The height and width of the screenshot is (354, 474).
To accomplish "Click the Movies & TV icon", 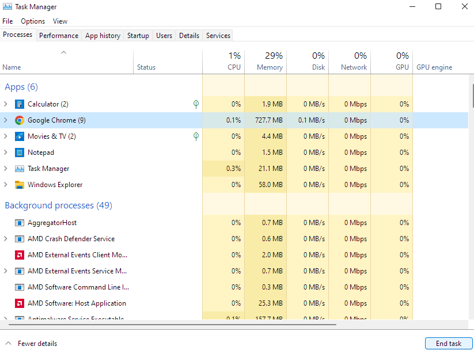I will [20, 136].
